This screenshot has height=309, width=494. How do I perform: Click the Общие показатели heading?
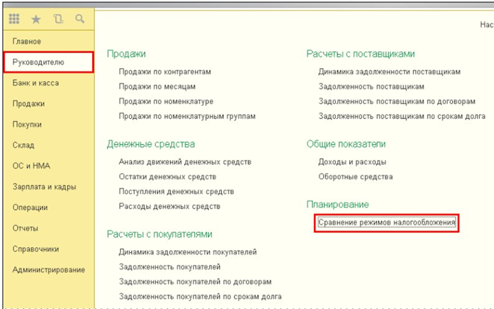click(346, 144)
